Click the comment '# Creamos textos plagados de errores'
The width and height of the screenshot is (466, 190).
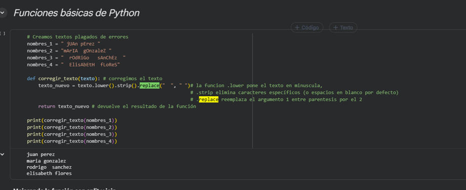click(x=77, y=37)
